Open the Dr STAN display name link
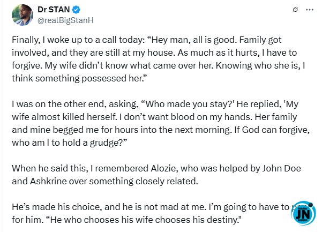The height and width of the screenshot is (232, 322). pos(54,10)
